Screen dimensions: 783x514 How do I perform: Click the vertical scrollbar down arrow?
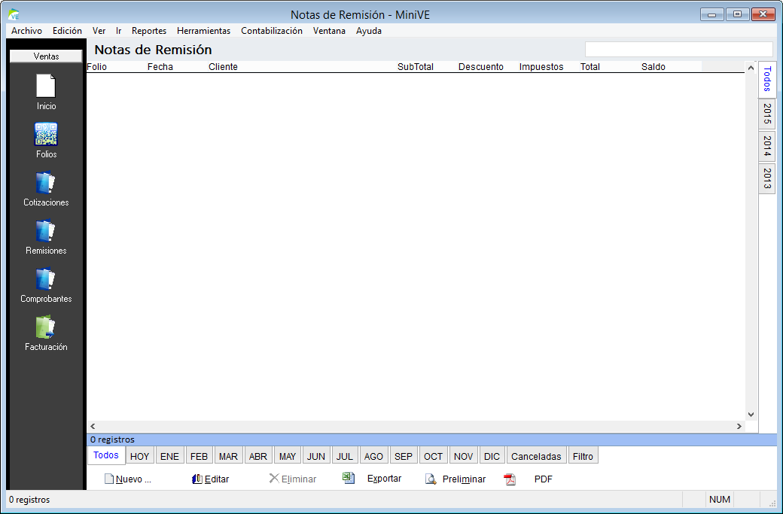pos(751,415)
